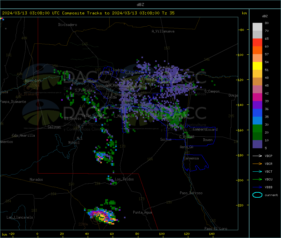Click the blue VBBB arrow legend icon
Image resolution: width=281 pixels, height=238 pixels.
[257, 187]
